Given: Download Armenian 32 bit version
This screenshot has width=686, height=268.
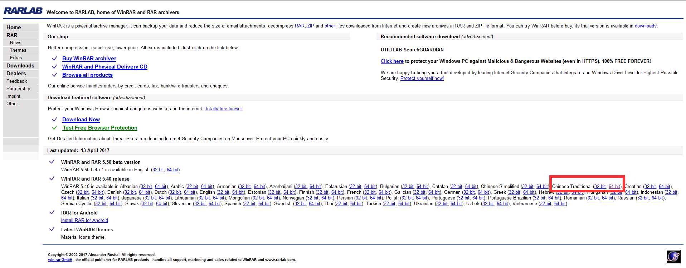Looking at the screenshot, I should click(x=245, y=187).
